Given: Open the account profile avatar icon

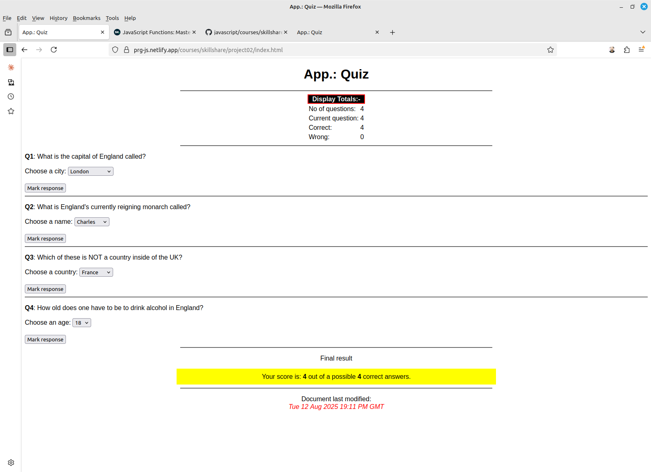Looking at the screenshot, I should (612, 50).
